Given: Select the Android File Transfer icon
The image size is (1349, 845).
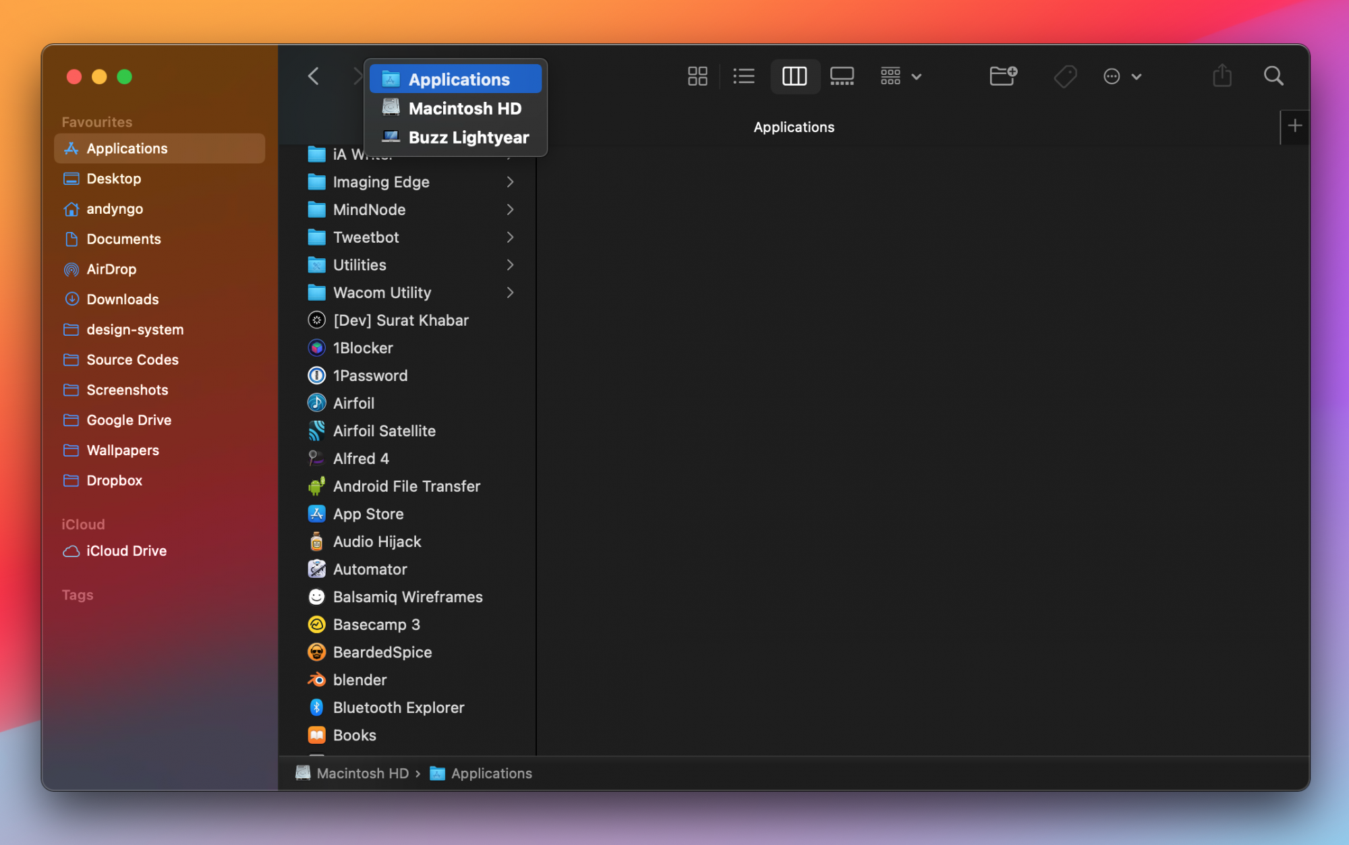Looking at the screenshot, I should 316,486.
